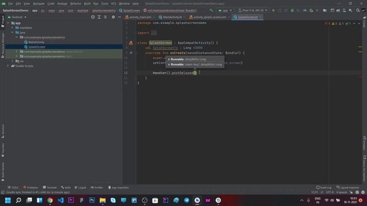The image size is (367, 206).
Task: Open the TODO tool window
Action: point(13,188)
